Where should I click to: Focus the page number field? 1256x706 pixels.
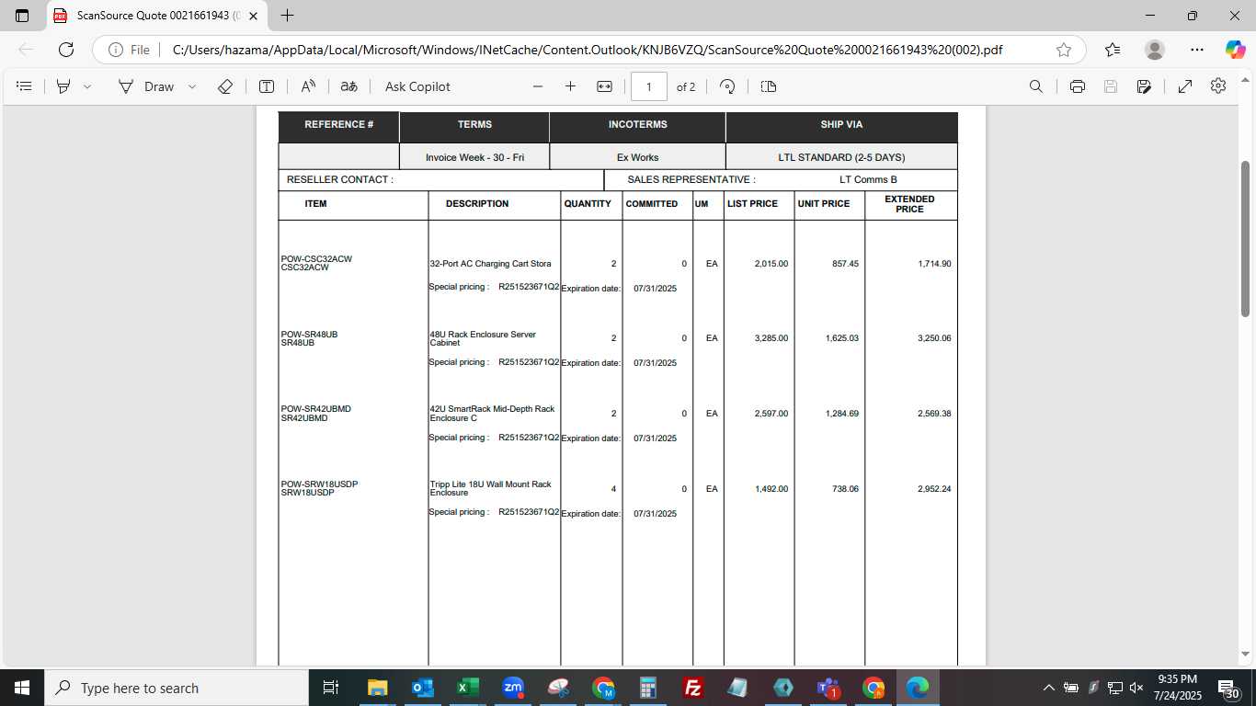click(649, 86)
